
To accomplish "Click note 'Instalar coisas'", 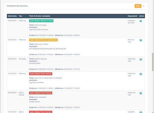I will point(34,102).
